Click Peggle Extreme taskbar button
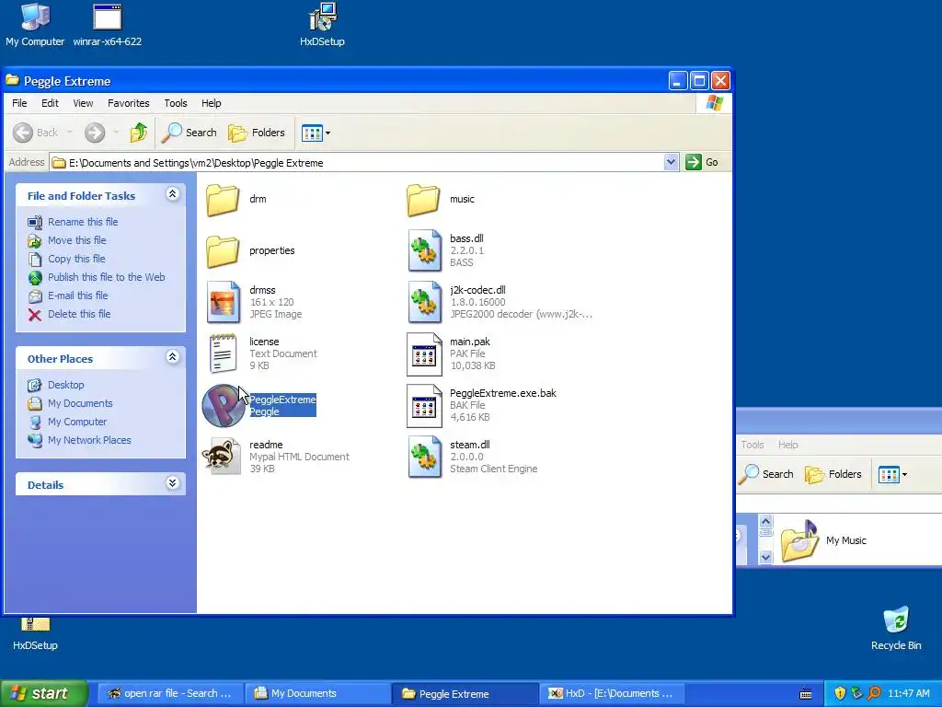Screen dimensions: 942x707 [x=465, y=694]
